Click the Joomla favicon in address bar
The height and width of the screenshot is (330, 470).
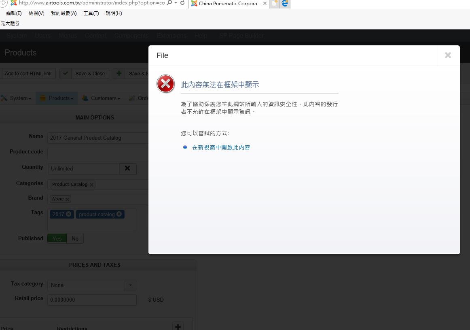pyautogui.click(x=13, y=3)
